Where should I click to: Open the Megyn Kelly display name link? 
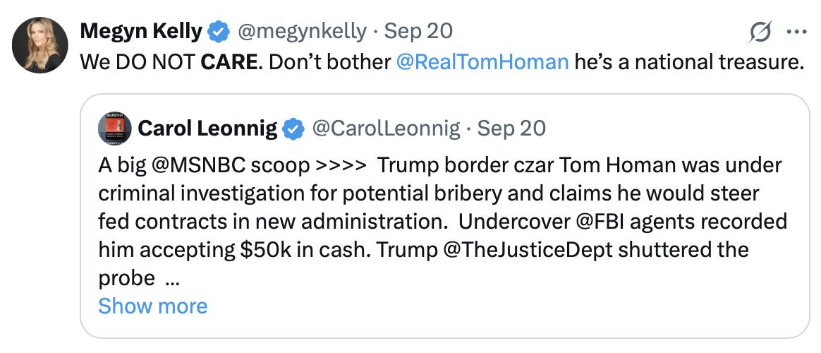[x=141, y=32]
